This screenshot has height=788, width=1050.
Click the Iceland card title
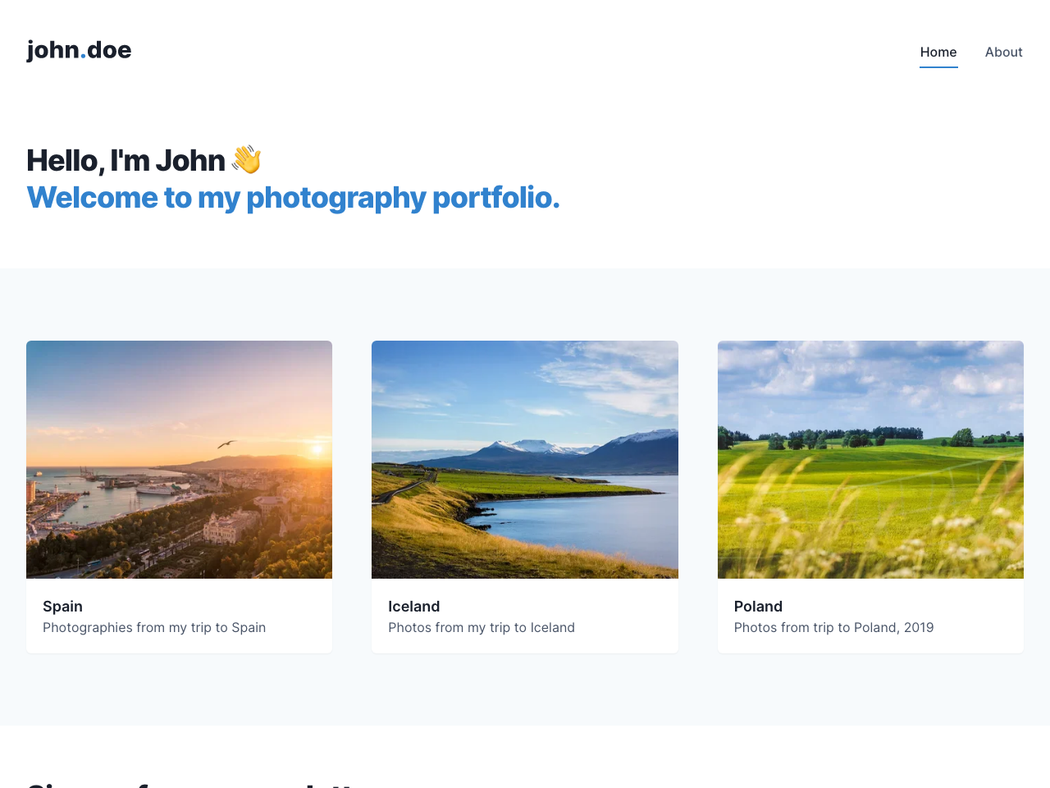pyautogui.click(x=413, y=605)
